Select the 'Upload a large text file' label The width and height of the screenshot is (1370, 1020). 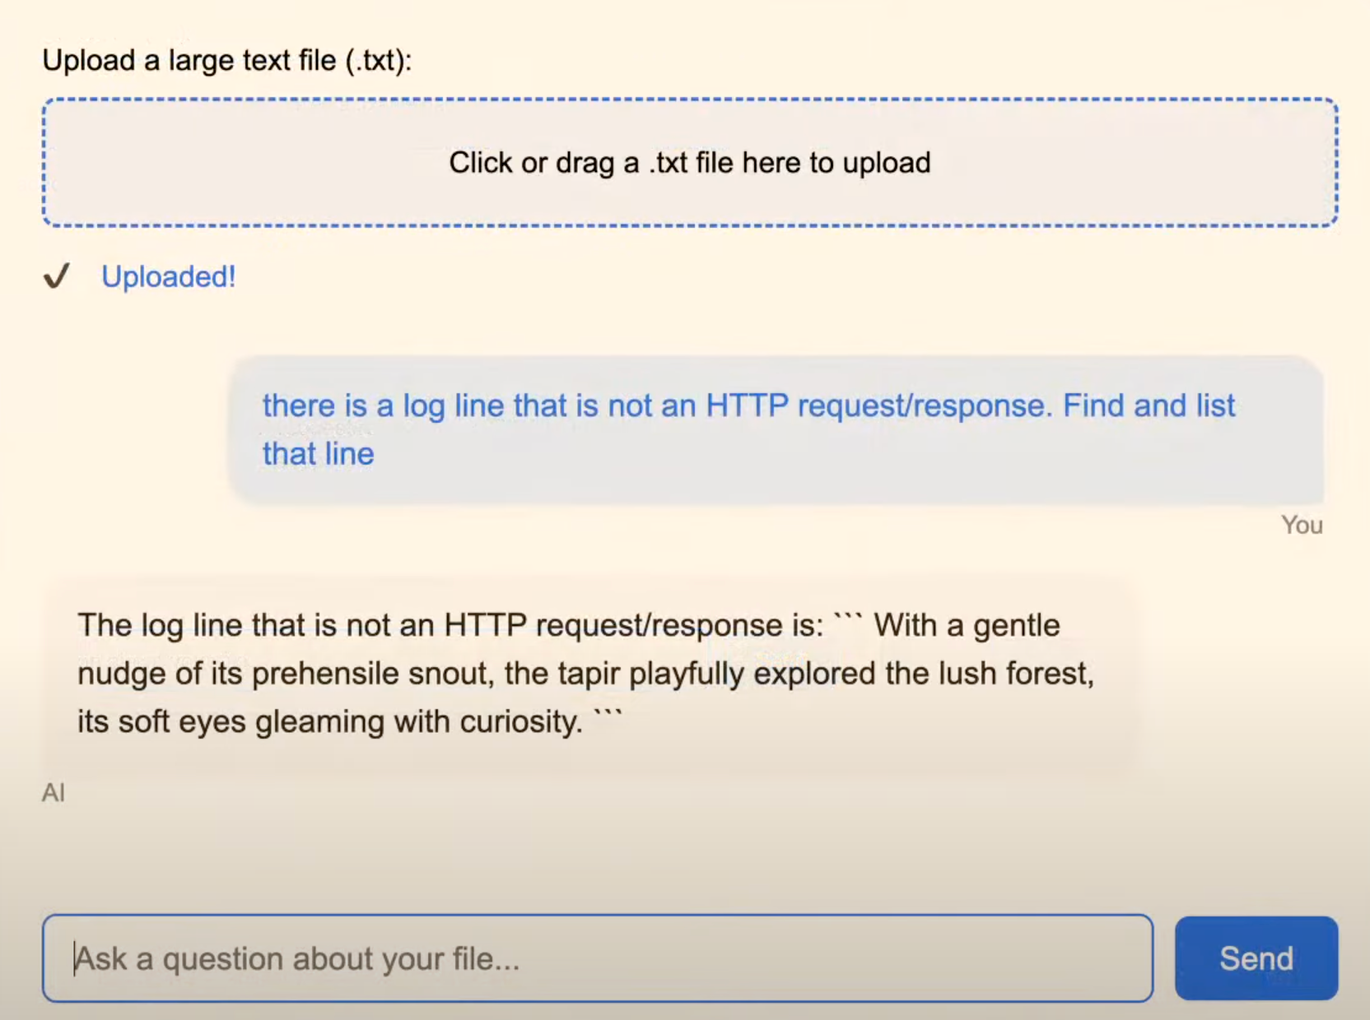coord(226,61)
